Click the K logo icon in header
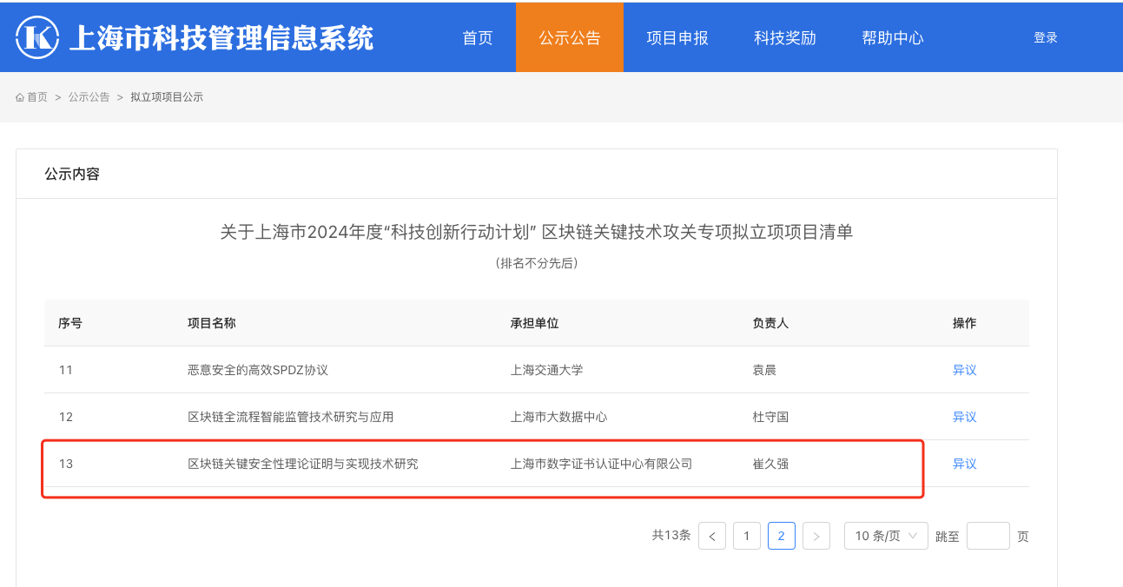 (37, 36)
